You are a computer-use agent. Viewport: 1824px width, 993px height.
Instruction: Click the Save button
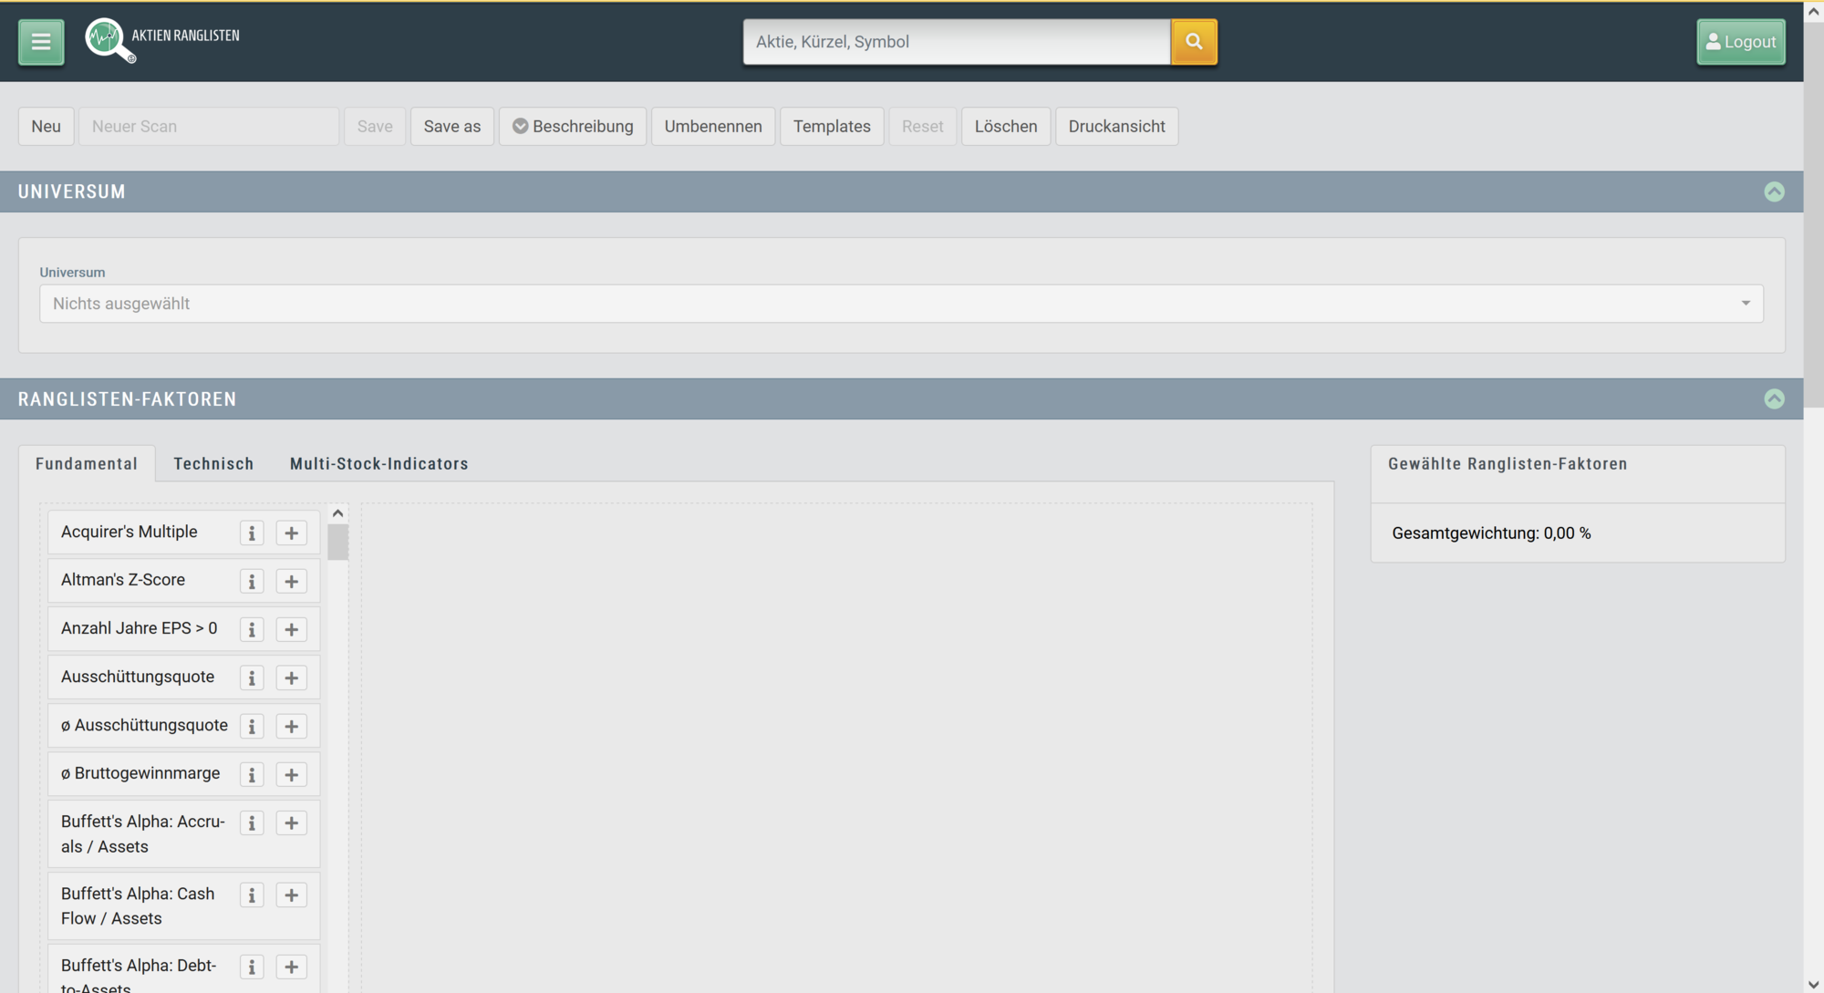pos(375,127)
